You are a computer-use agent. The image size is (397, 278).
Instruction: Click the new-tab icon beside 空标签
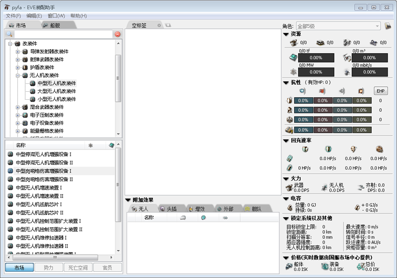coord(168,25)
